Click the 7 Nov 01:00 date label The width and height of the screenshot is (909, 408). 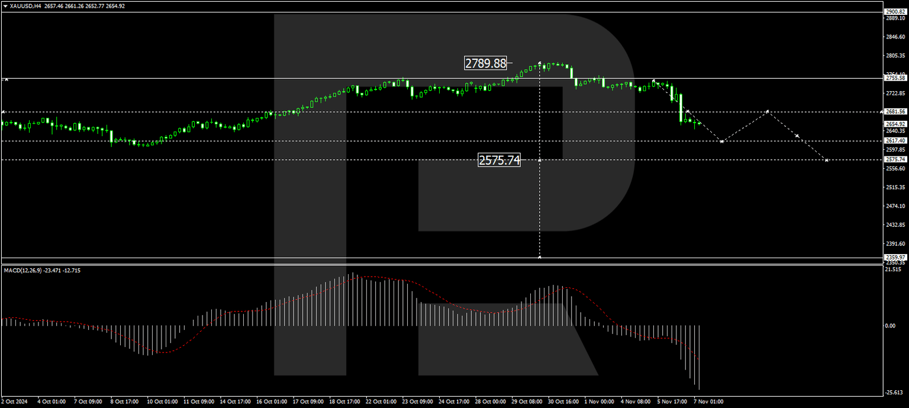point(709,401)
